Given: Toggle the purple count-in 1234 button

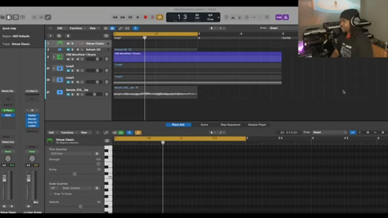Looking at the screenshot, I should (x=279, y=18).
